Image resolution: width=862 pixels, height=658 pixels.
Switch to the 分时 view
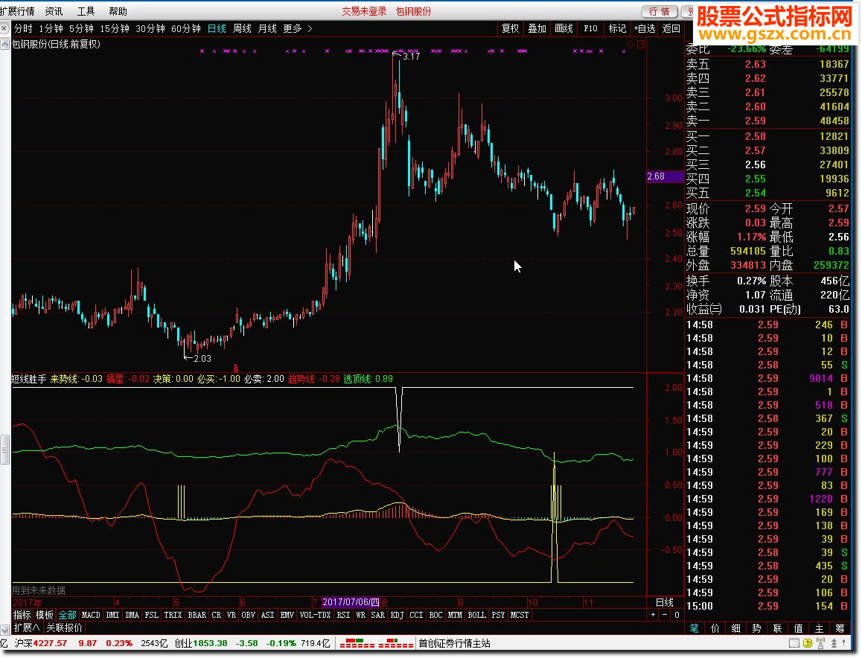coord(23,28)
